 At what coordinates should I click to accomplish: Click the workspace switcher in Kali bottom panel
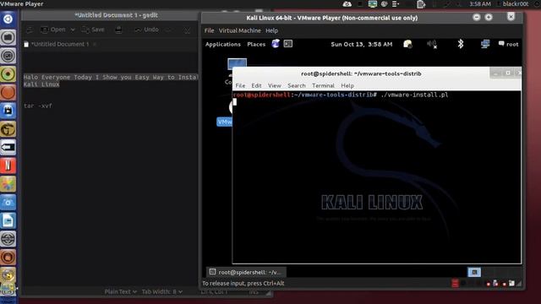474,272
